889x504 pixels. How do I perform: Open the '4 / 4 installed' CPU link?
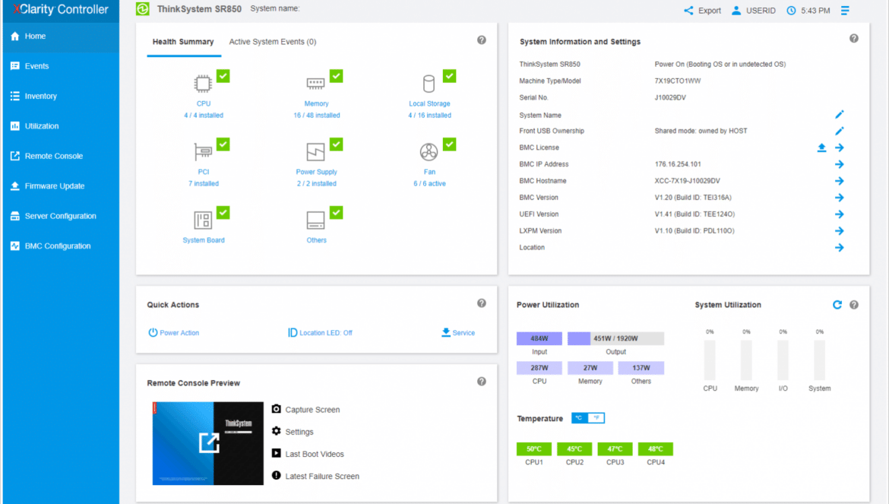click(204, 116)
